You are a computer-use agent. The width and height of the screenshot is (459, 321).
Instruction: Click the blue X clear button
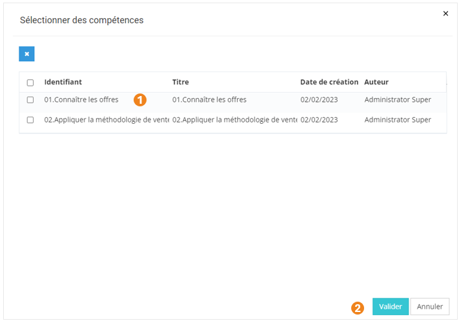(x=26, y=54)
